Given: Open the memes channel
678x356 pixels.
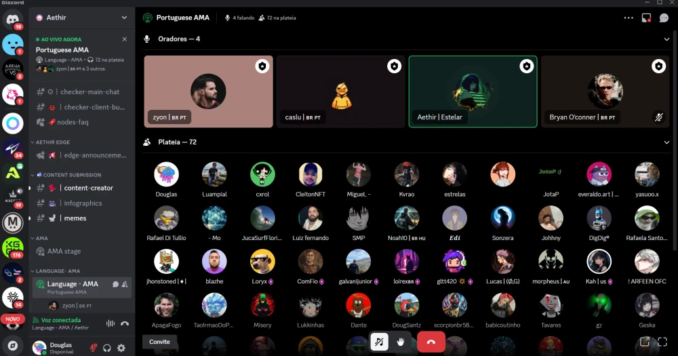Looking at the screenshot, I should coord(82,218).
